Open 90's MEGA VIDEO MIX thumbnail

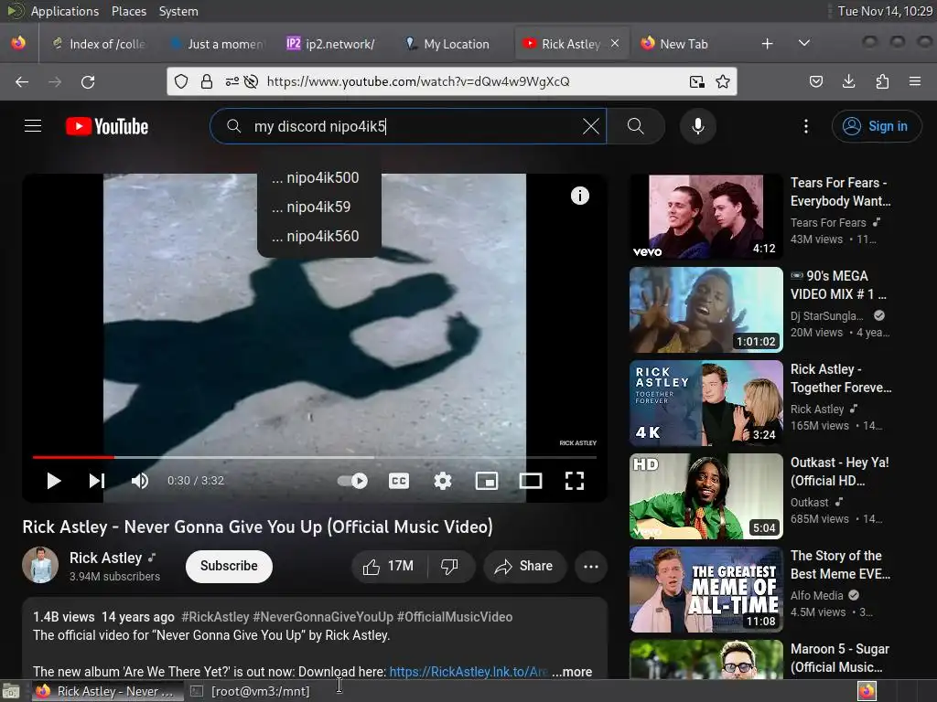click(705, 310)
